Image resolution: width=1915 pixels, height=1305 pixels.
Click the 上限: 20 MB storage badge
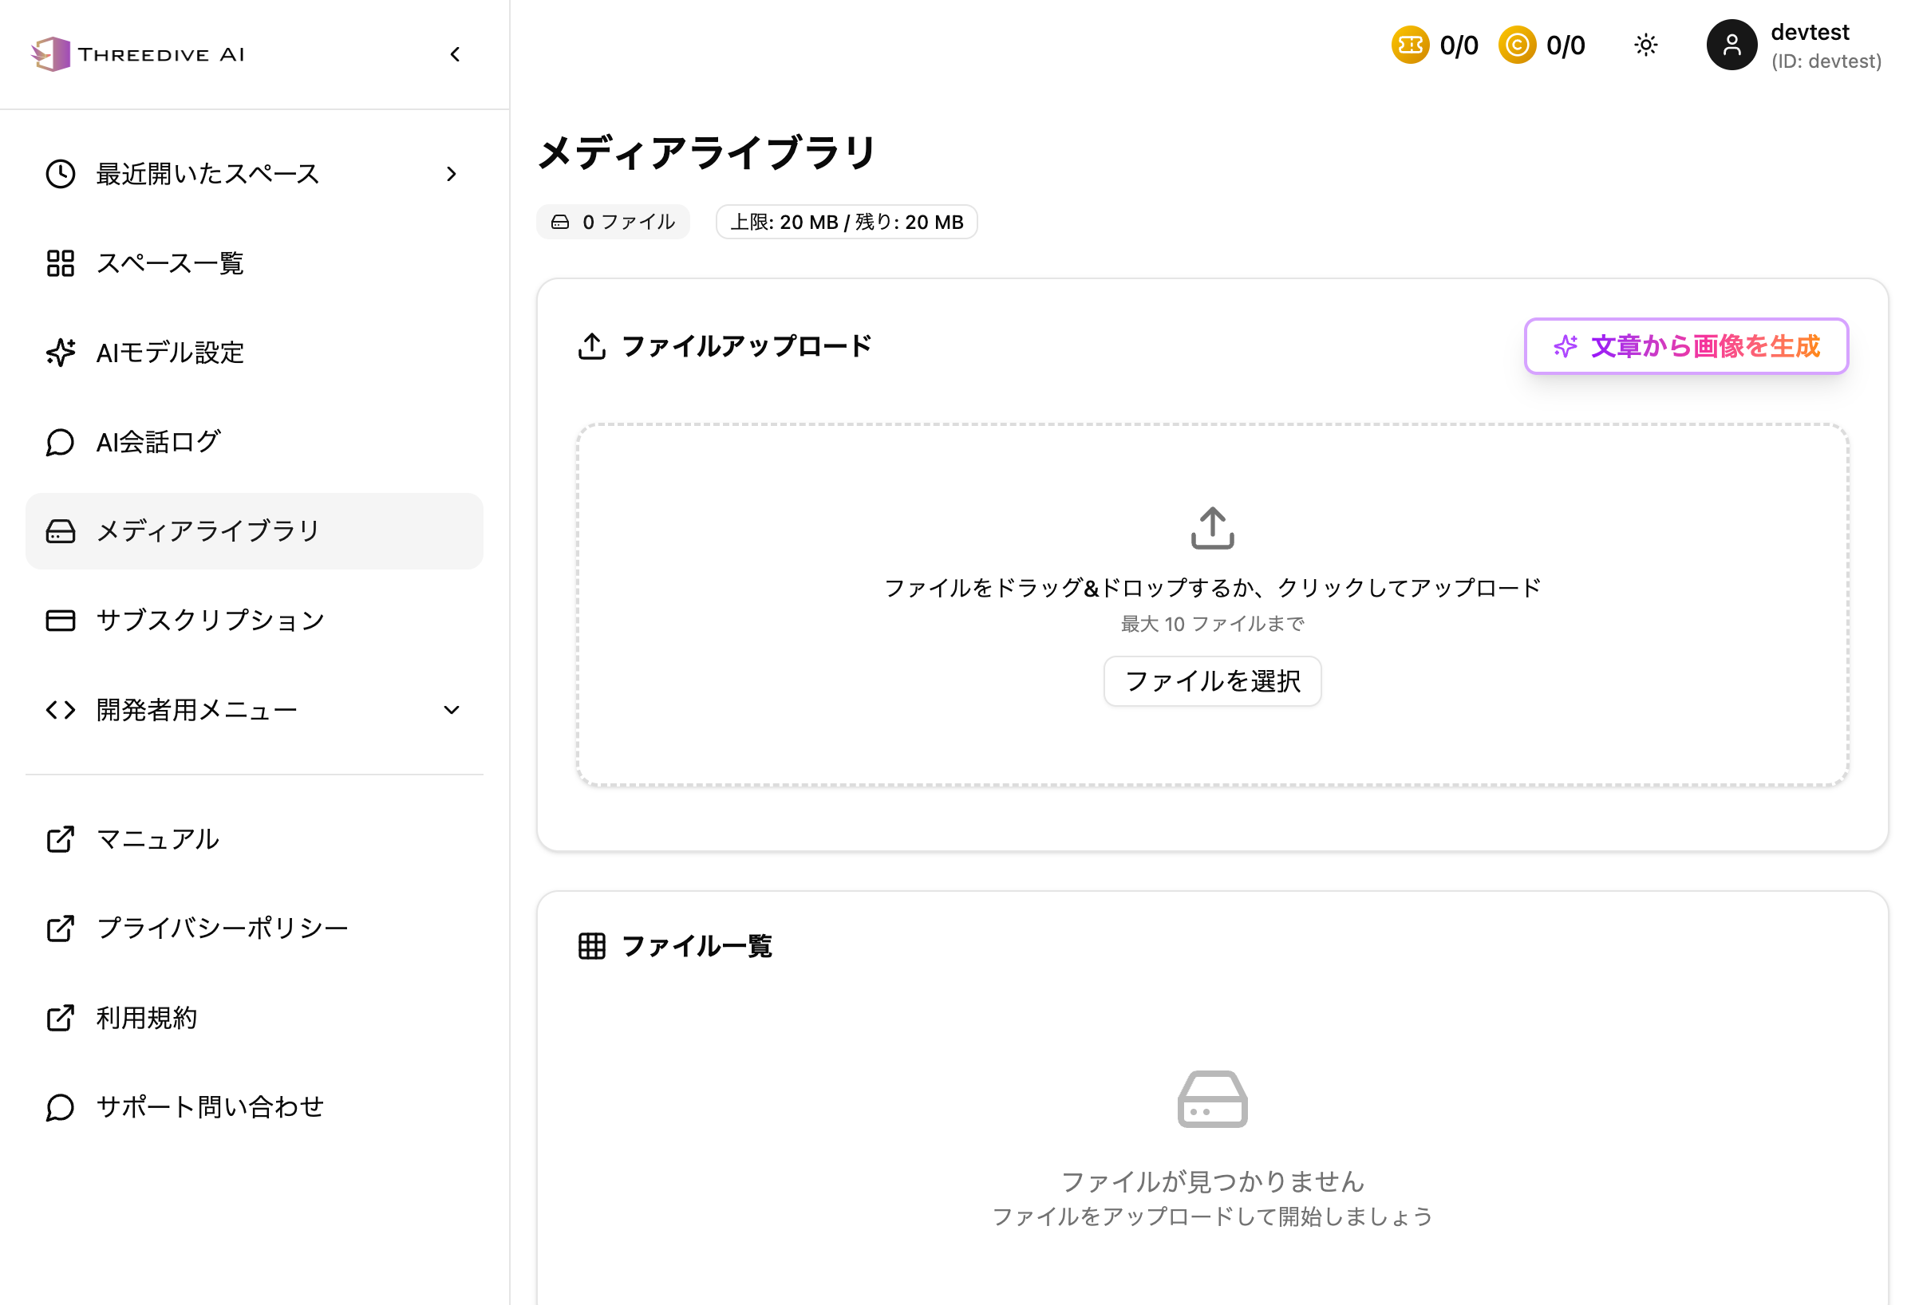pyautogui.click(x=847, y=222)
